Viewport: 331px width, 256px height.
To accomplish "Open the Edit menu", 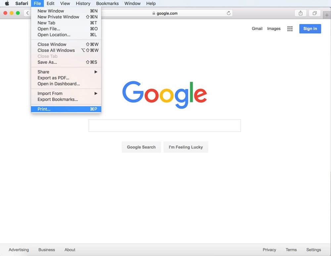I will (x=50, y=3).
